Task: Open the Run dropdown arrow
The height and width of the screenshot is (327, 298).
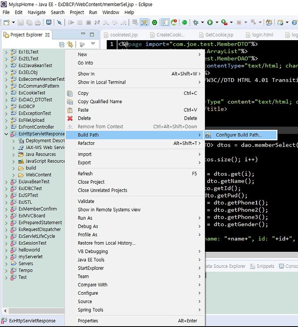Action: (217, 22)
